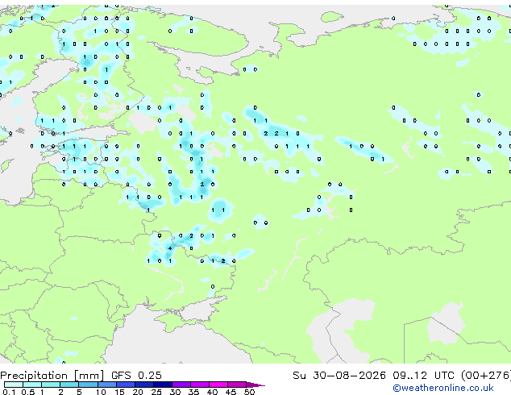Click the 5–10 mm legend color swatch
The image size is (511, 395).
(88, 385)
